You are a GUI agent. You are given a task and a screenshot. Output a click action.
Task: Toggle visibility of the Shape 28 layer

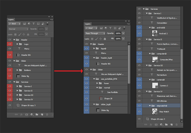click(87, 98)
